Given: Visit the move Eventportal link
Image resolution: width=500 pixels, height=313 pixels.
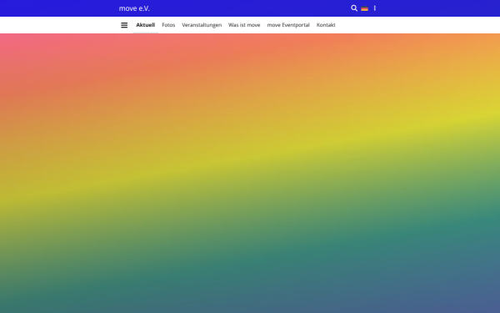Looking at the screenshot, I should [x=288, y=25].
